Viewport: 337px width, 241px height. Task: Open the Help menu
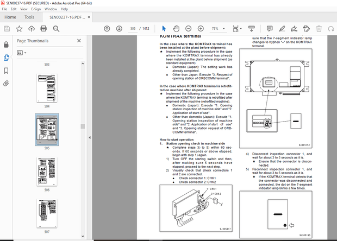click(64, 9)
